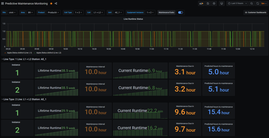Click the zoom out time range icon
269x138 pixels.
coord(252,3)
